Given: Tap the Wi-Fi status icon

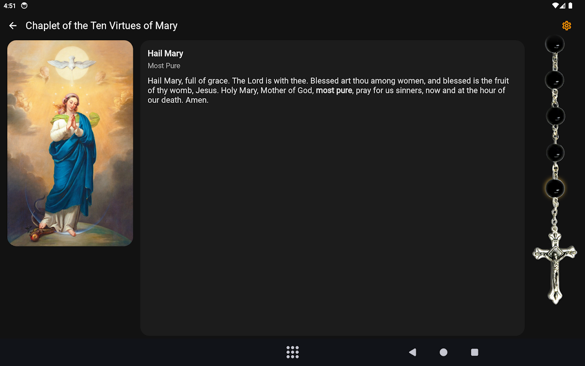Looking at the screenshot, I should [x=555, y=6].
